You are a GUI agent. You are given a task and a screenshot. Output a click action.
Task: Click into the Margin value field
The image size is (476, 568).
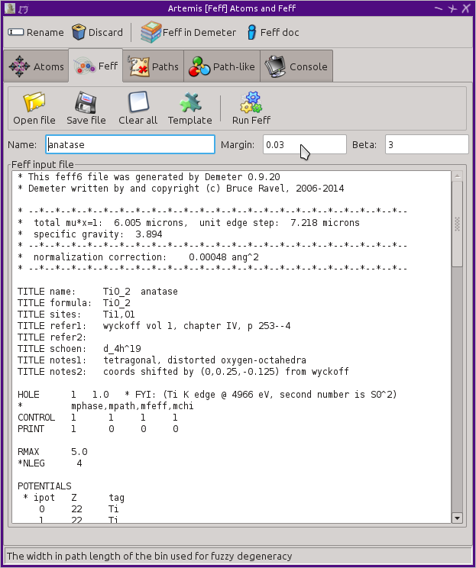tap(305, 144)
